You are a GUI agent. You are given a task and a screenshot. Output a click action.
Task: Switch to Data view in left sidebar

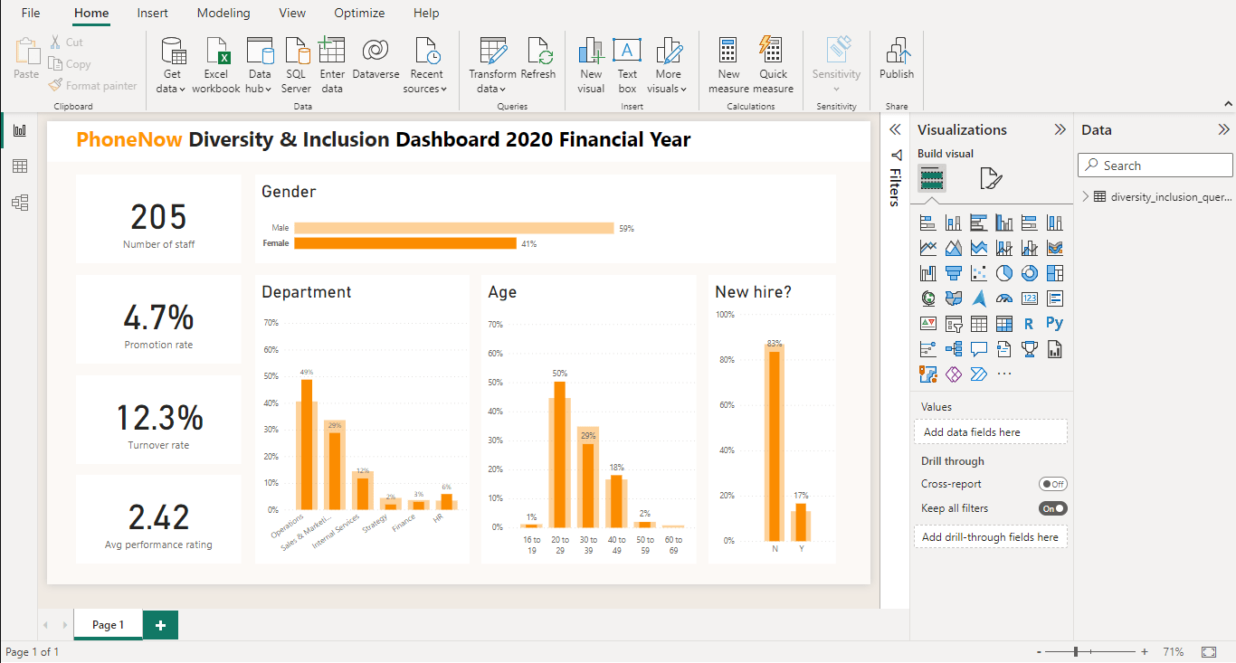(19, 166)
